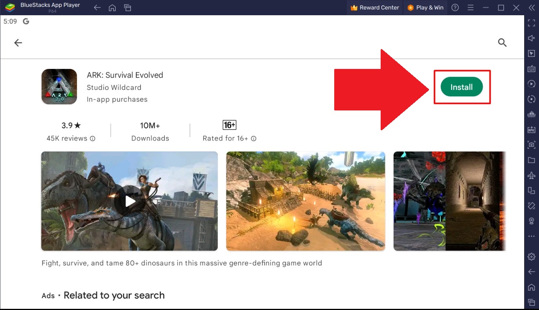This screenshot has height=310, width=539.
Task: Toggle fullscreen mode in the sidebar
Action: 531,23
